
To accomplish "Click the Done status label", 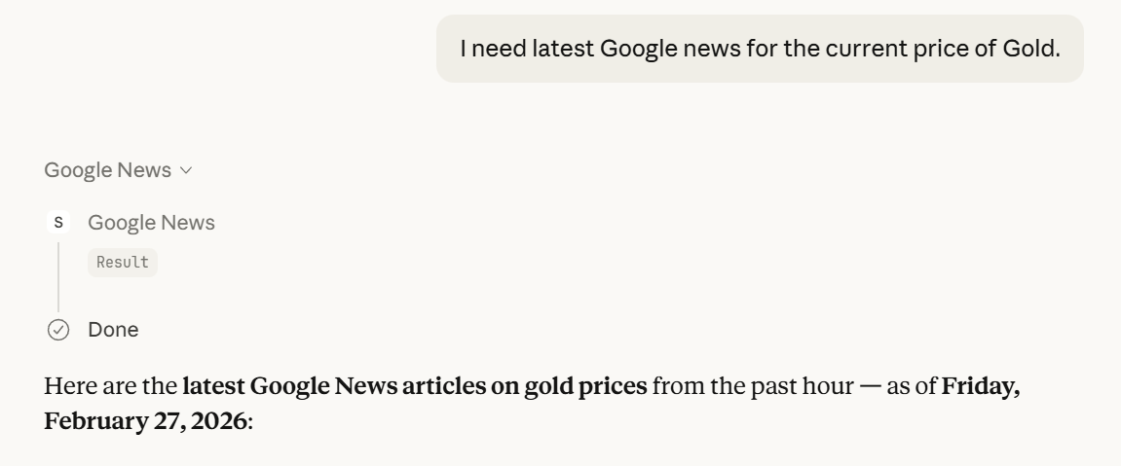I will 113,330.
